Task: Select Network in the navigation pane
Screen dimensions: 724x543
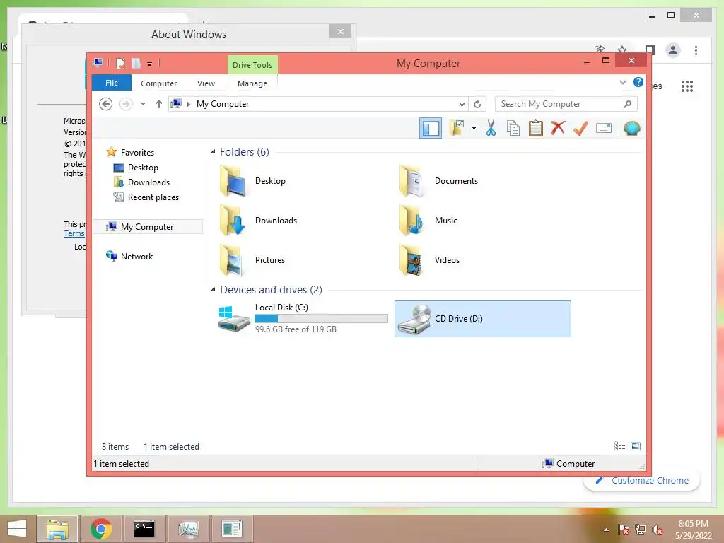Action: click(x=136, y=256)
